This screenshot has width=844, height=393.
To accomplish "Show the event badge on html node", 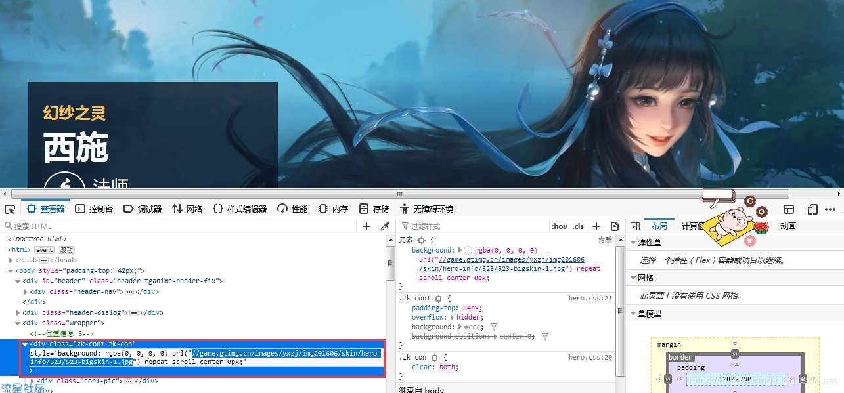I will [x=44, y=249].
